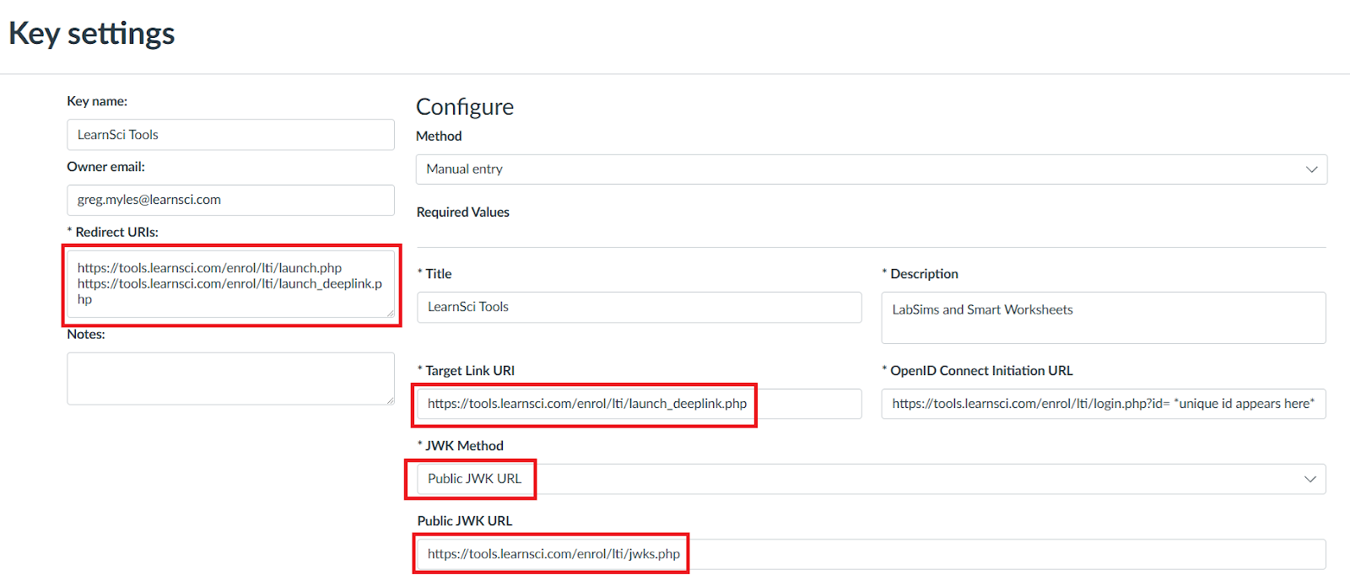The image size is (1350, 580).
Task: Focus the Owner email text box
Action: coord(230,200)
